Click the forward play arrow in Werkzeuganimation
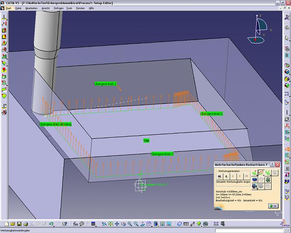The width and height of the screenshot is (291, 233). pos(240,176)
